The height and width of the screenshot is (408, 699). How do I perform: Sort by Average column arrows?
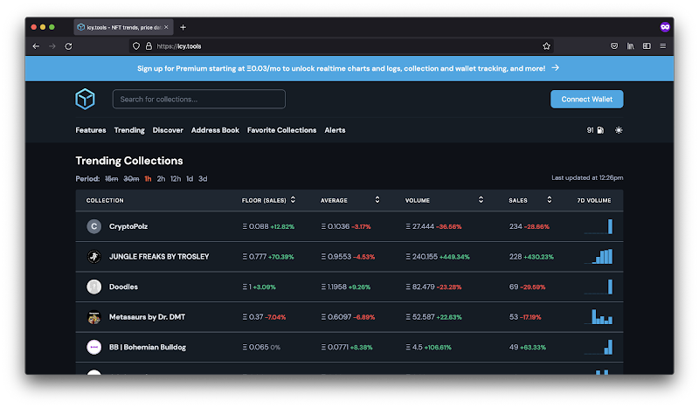coord(377,200)
